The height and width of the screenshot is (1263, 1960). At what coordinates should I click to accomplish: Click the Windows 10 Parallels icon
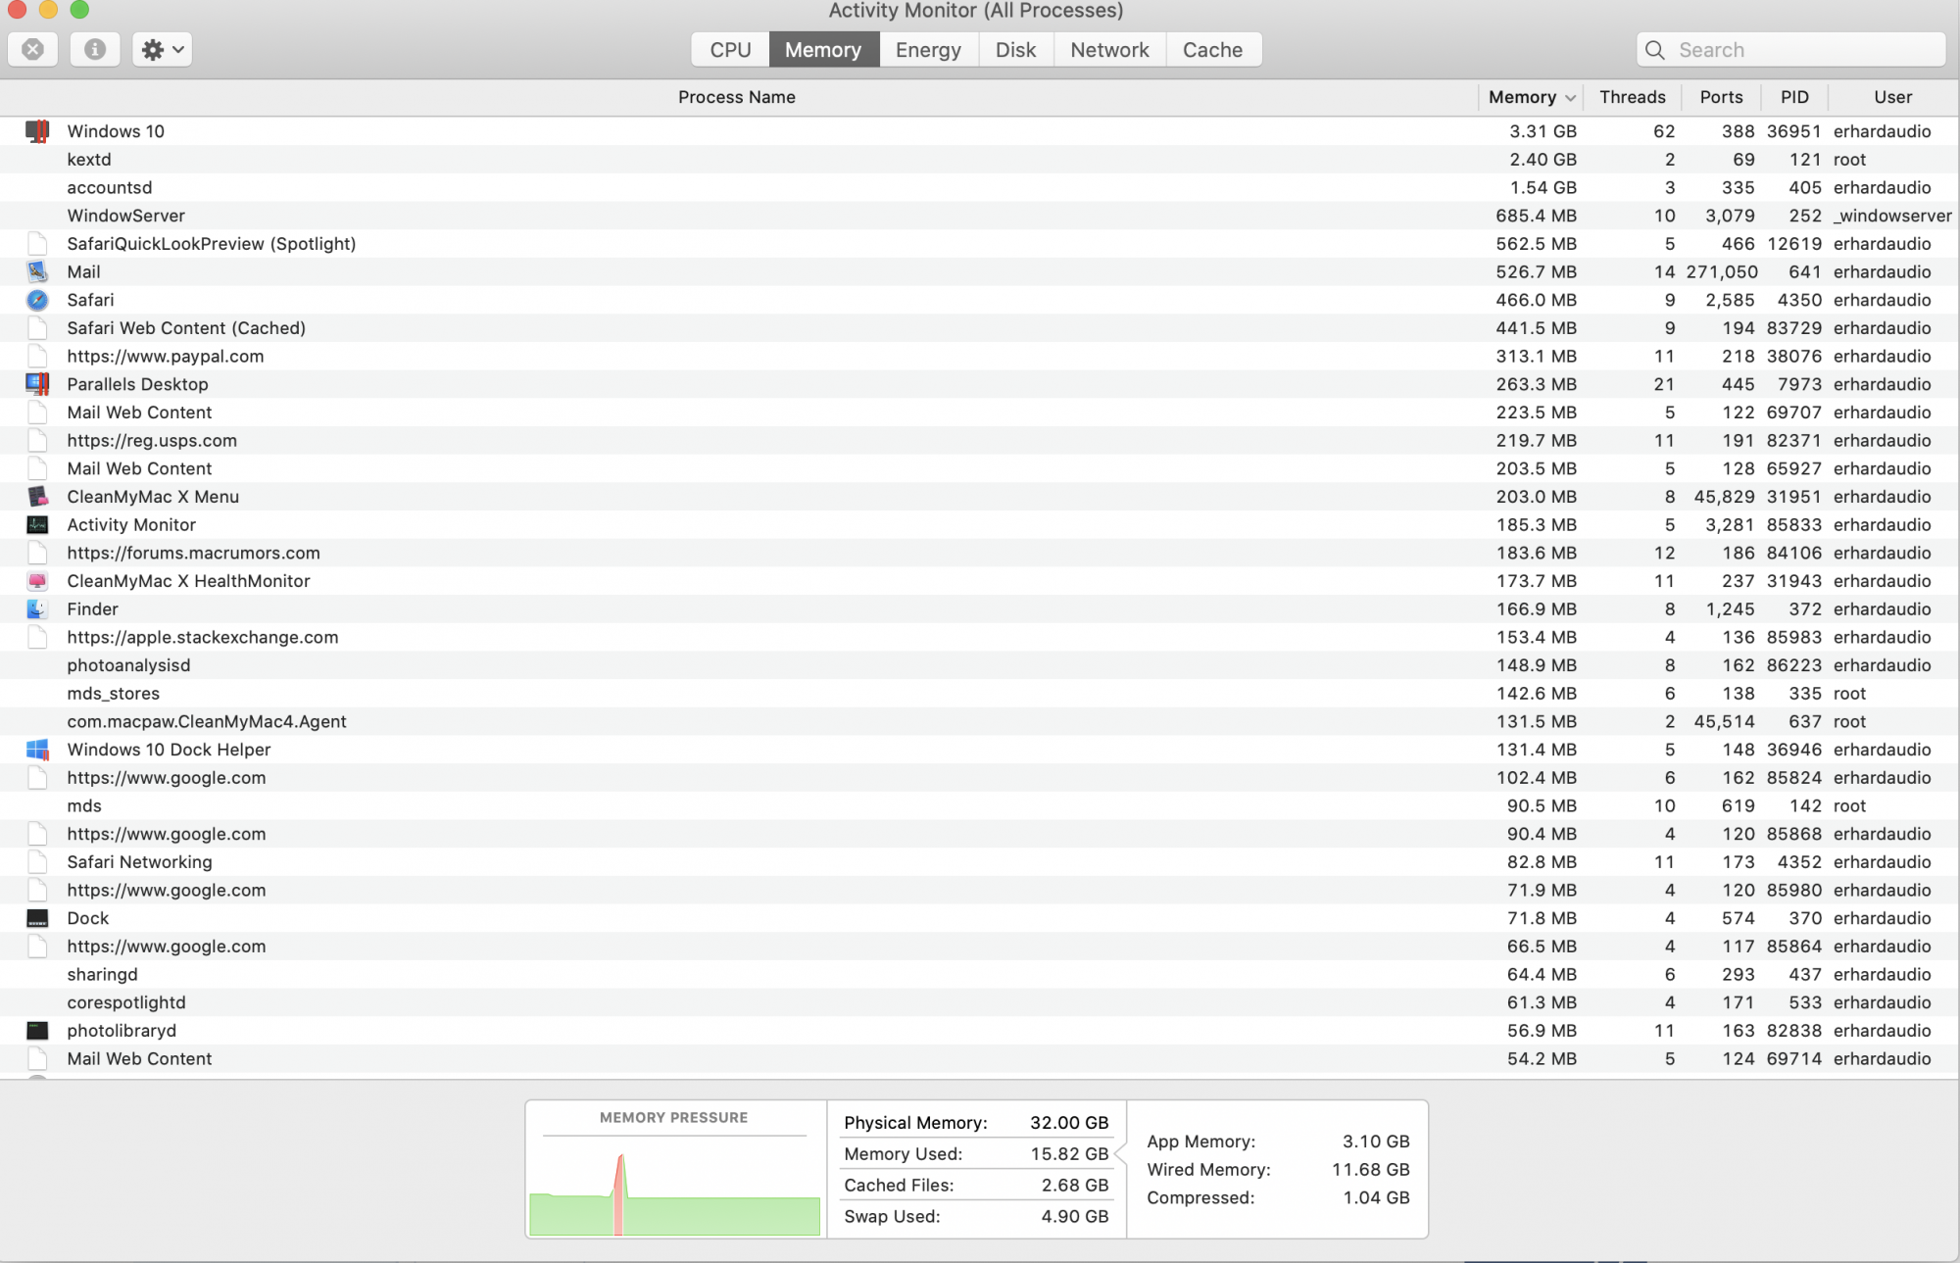[x=37, y=131]
